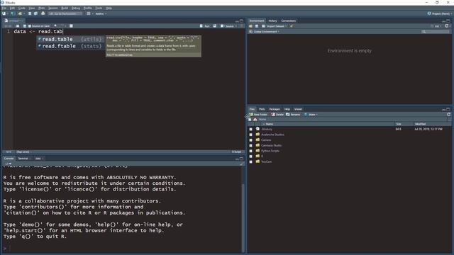Open the Avalanche Studios folder
The image size is (454, 255).
(272, 135)
